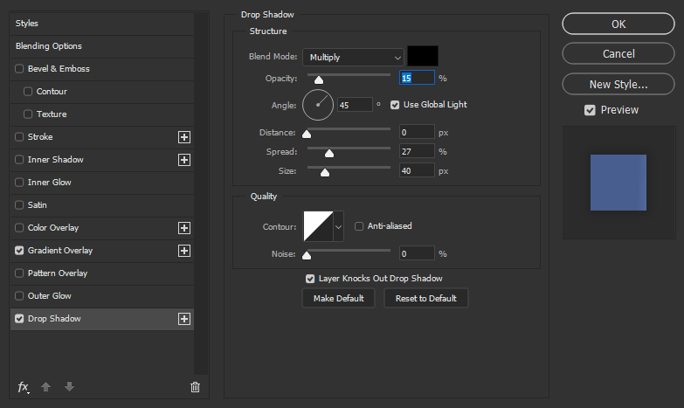Add another Drop Shadow with plus icon
Image resolution: width=684 pixels, height=408 pixels.
[x=184, y=319]
